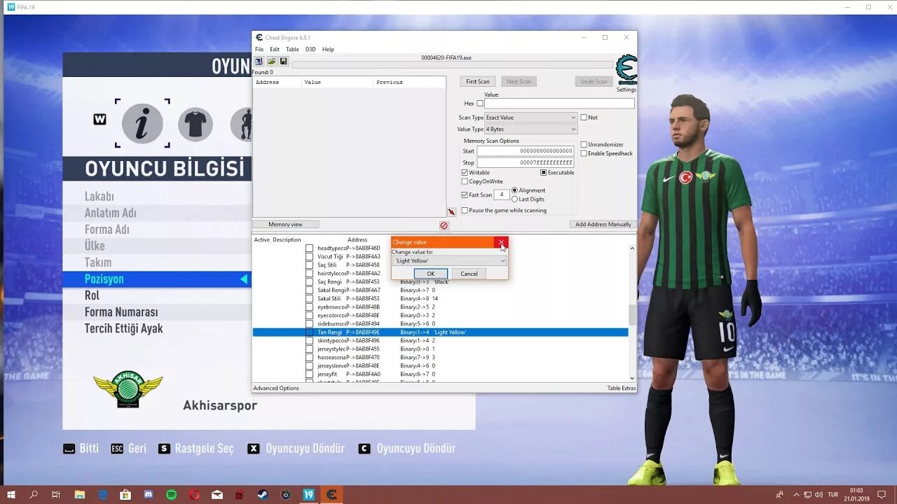This screenshot has width=897, height=504.
Task: Open the Table menu
Action: (x=292, y=50)
